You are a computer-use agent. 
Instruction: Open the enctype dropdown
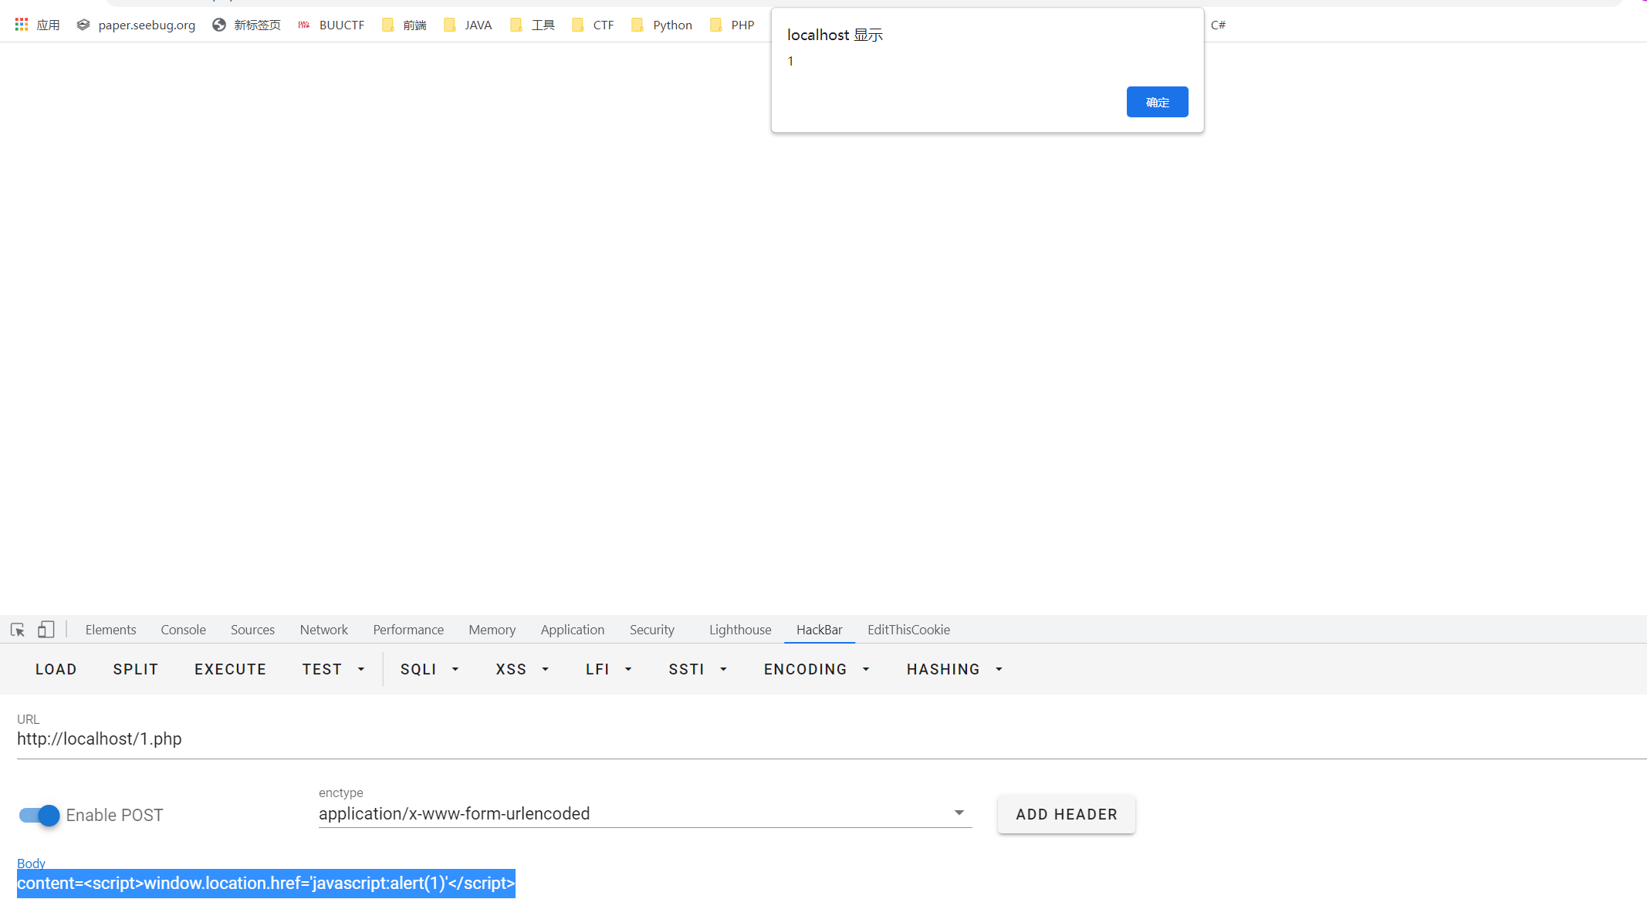[x=959, y=813]
